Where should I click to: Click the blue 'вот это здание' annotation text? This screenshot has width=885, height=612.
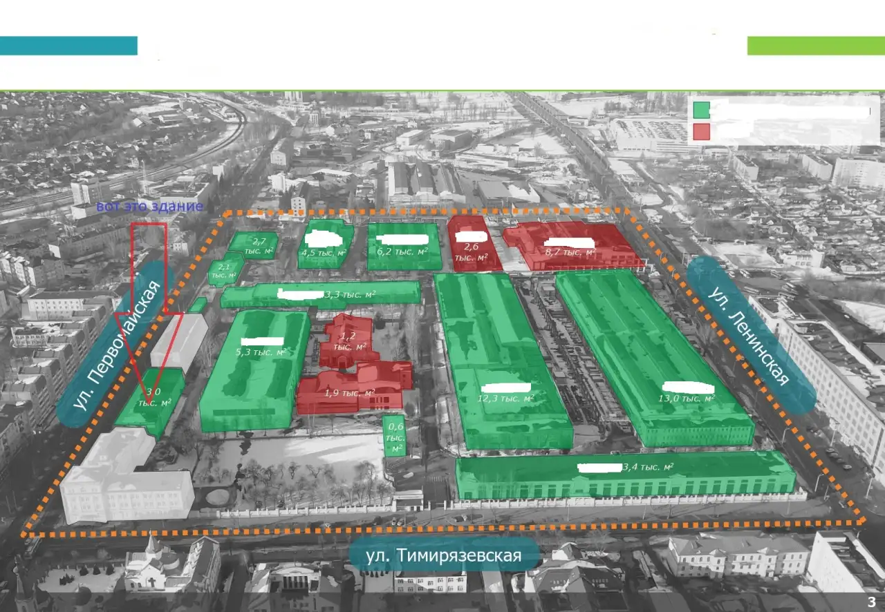pos(149,206)
